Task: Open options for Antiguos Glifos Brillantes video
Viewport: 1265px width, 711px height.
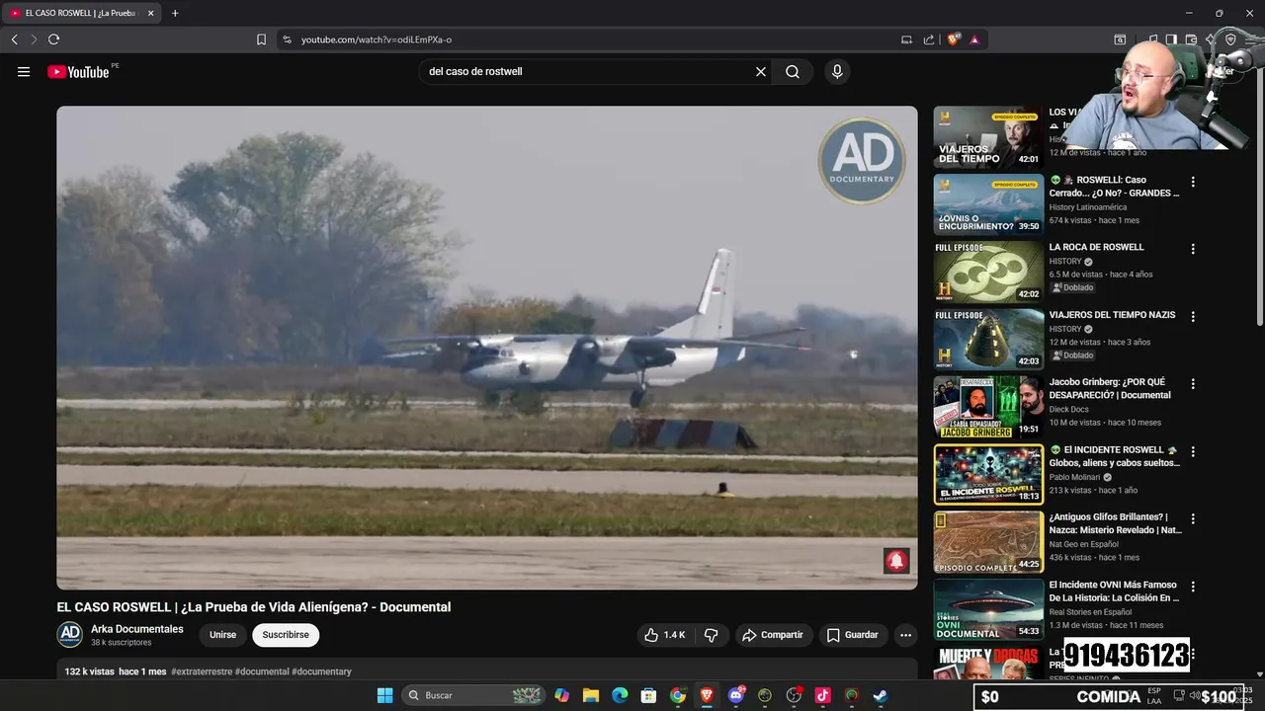Action: [1193, 518]
